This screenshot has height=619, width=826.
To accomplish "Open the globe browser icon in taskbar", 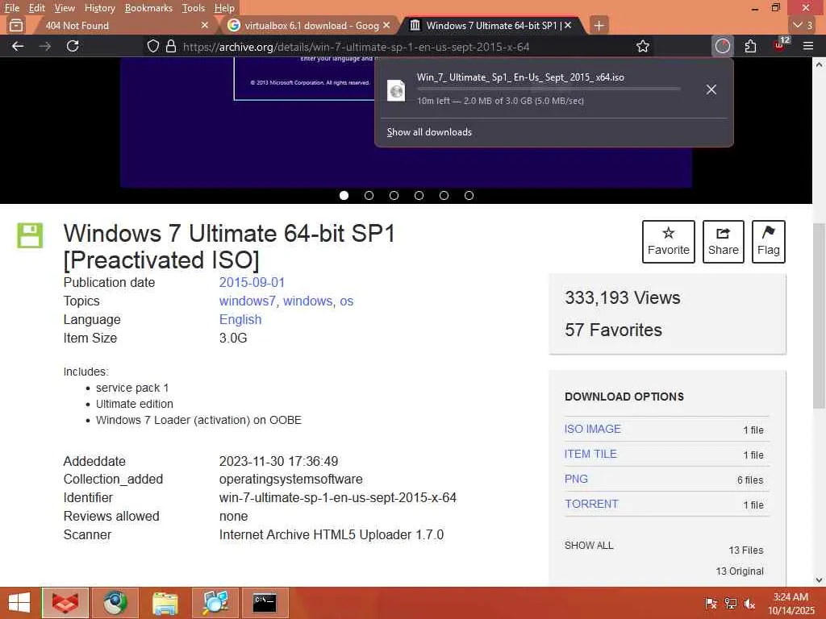I will [115, 603].
